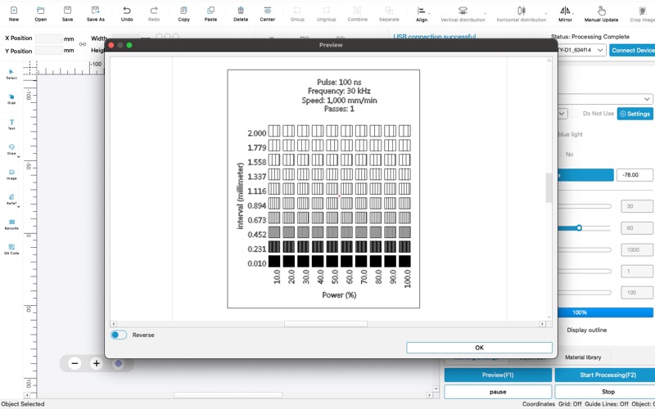This screenshot has width=655, height=409.
Task: Delete the selected object
Action: (x=241, y=13)
